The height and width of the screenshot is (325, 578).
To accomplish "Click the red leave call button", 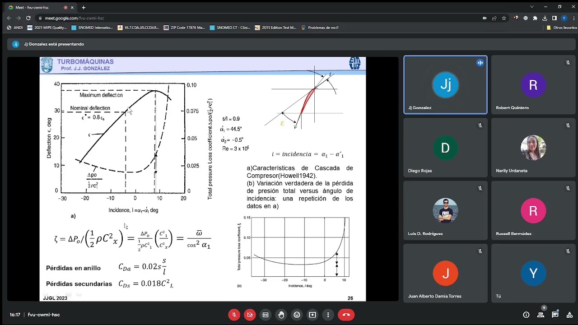I will click(346, 315).
